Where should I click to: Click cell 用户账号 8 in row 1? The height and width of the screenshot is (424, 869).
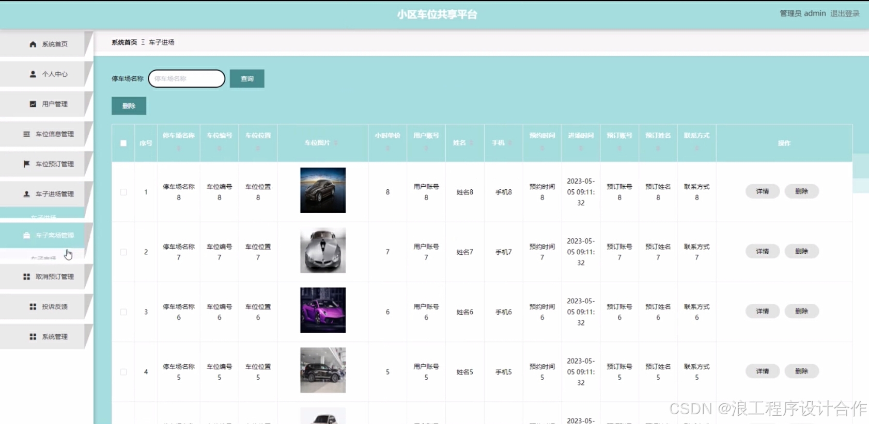tap(426, 192)
